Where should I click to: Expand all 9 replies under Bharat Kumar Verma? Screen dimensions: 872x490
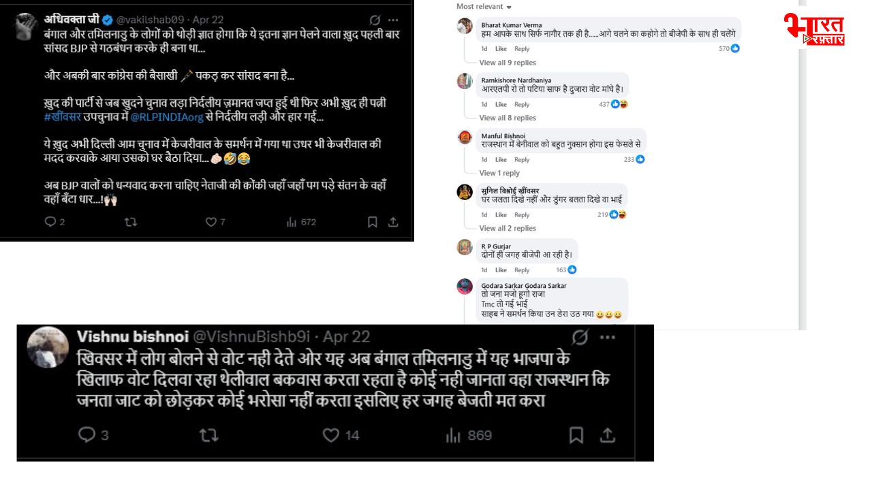(508, 63)
